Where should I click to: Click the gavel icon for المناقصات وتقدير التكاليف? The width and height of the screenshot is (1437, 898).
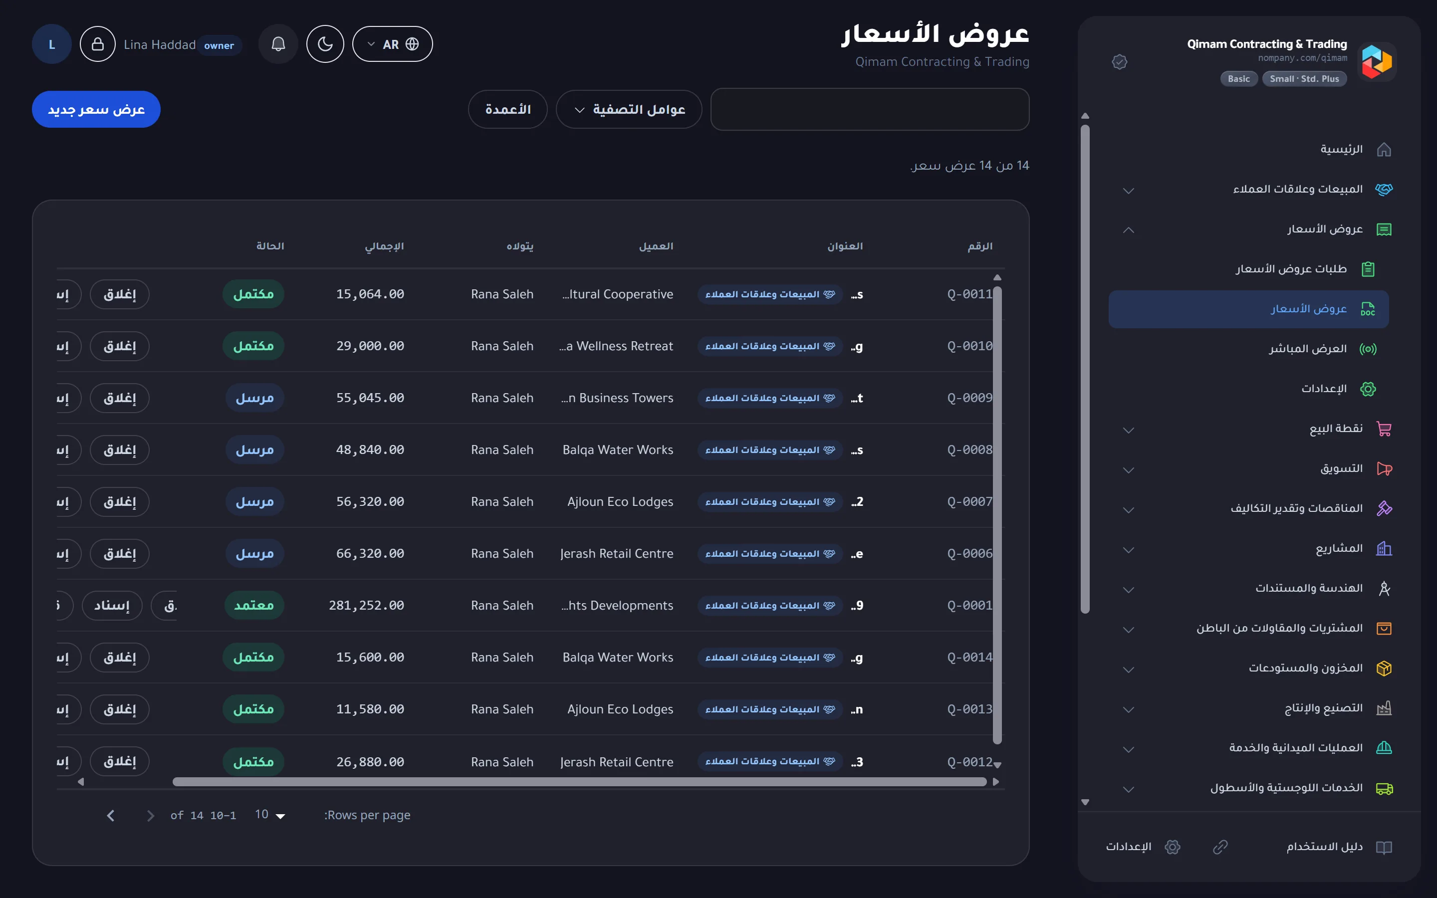pyautogui.click(x=1384, y=508)
